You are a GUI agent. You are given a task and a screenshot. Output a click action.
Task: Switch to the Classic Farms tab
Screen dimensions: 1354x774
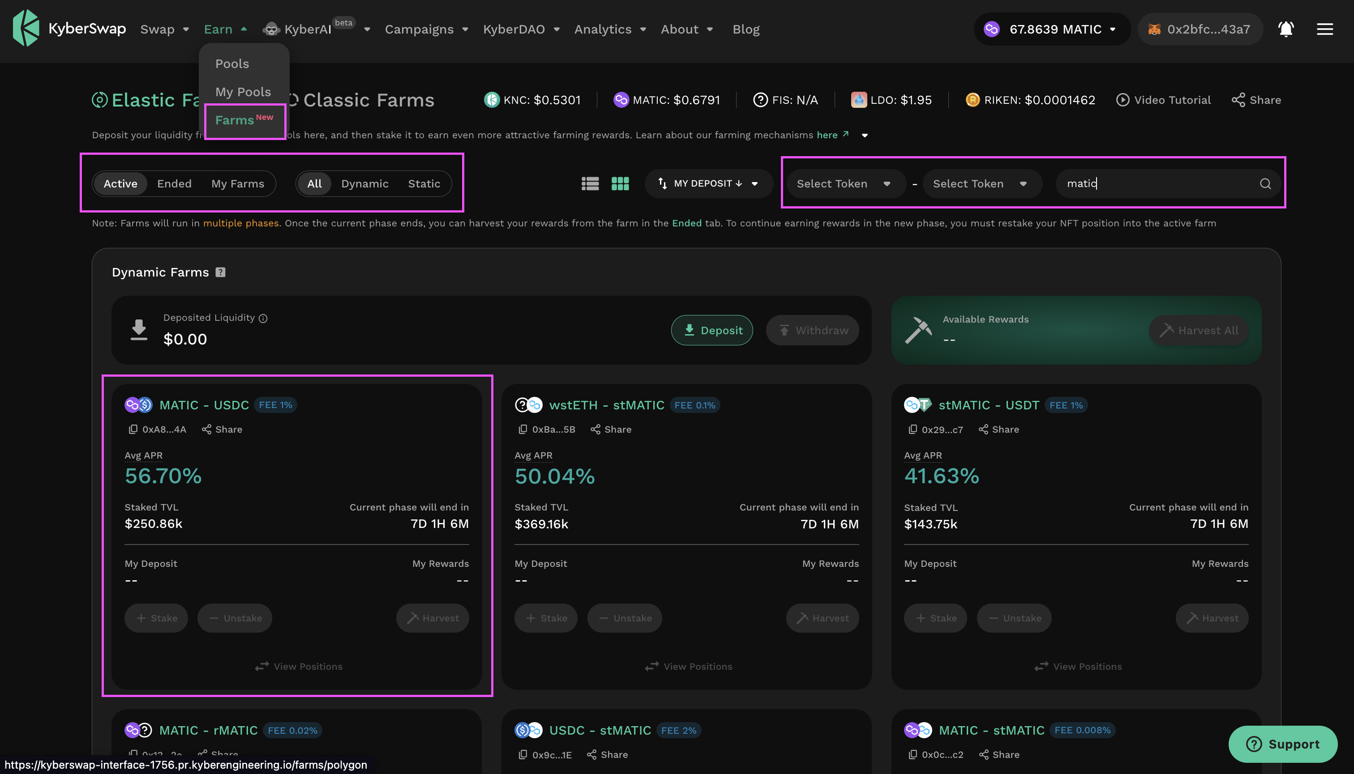(368, 100)
